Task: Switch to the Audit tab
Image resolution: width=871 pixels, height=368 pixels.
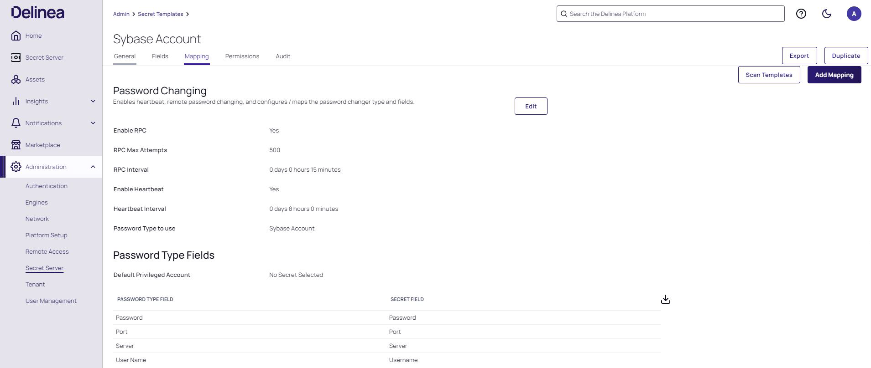Action: [283, 56]
